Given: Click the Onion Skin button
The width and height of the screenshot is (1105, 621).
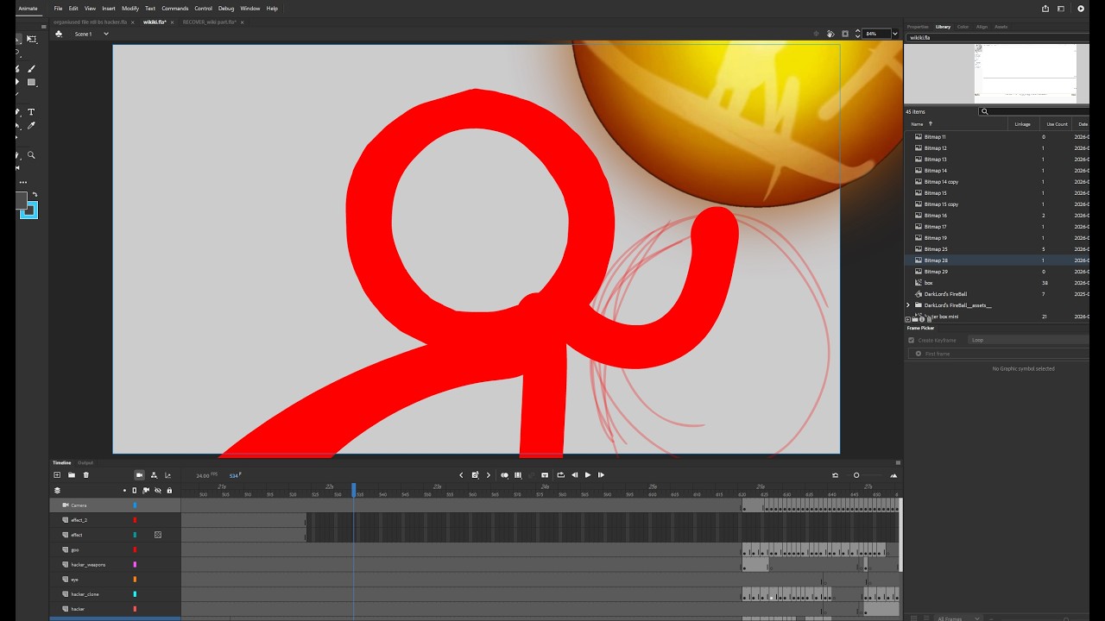Looking at the screenshot, I should click(505, 475).
